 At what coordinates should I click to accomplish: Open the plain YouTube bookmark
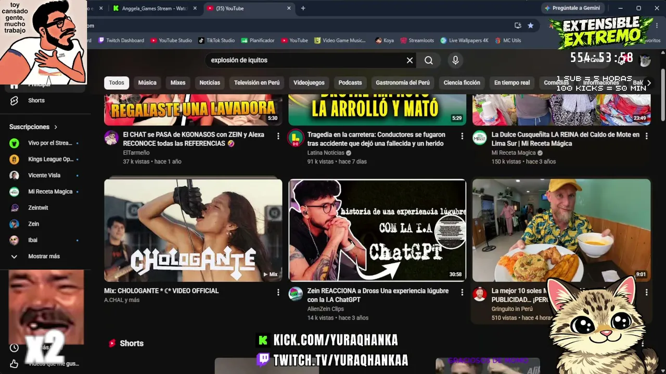294,41
